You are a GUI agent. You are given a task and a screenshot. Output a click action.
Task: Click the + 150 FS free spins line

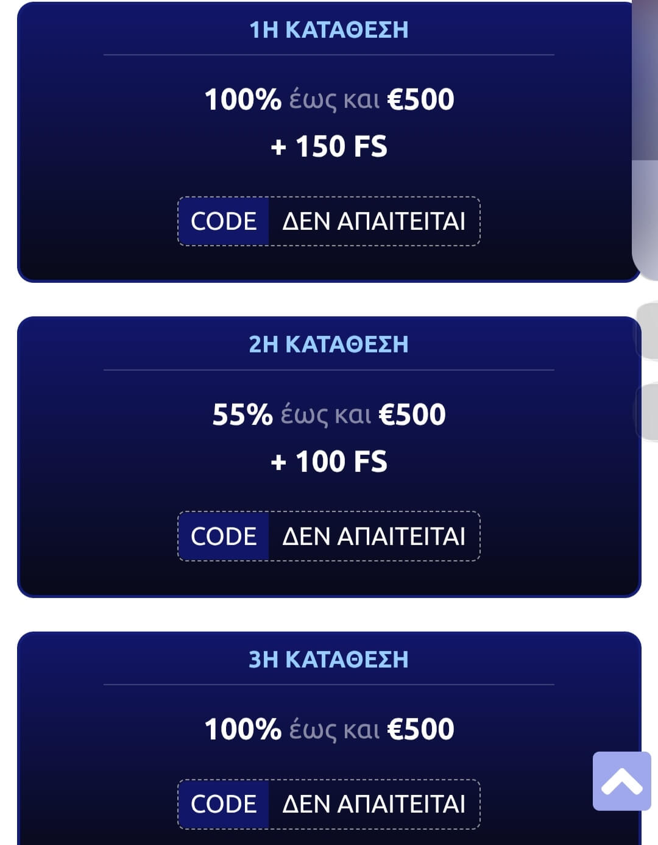[x=329, y=147]
